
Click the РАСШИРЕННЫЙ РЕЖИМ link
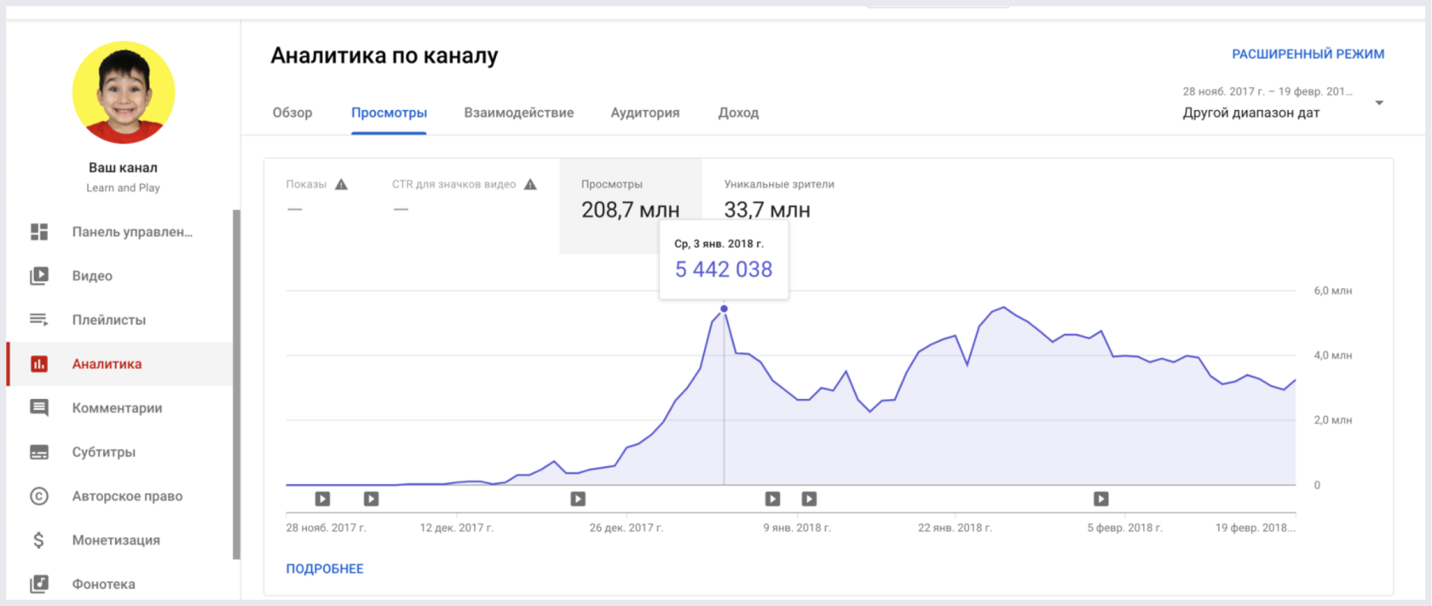[1308, 54]
